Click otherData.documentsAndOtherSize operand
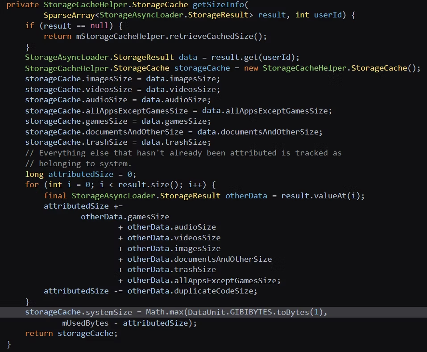The image size is (427, 352). [x=199, y=259]
